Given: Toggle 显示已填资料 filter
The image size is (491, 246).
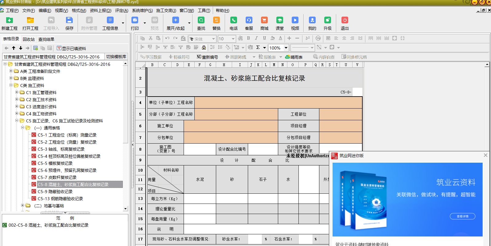Looking at the screenshot, I should (71, 48).
